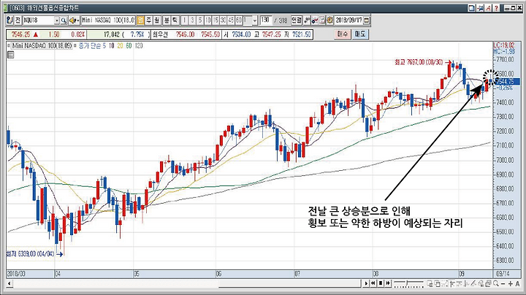Image resolution: width=526 pixels, height=295 pixels.
Task: Click the 최고 7697.00 (08/30) high label
Action: 419,62
